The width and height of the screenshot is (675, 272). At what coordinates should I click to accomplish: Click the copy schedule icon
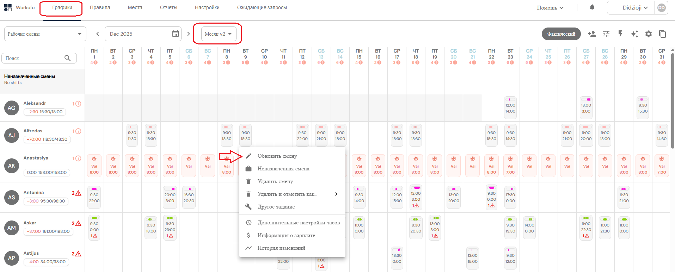[x=663, y=34]
